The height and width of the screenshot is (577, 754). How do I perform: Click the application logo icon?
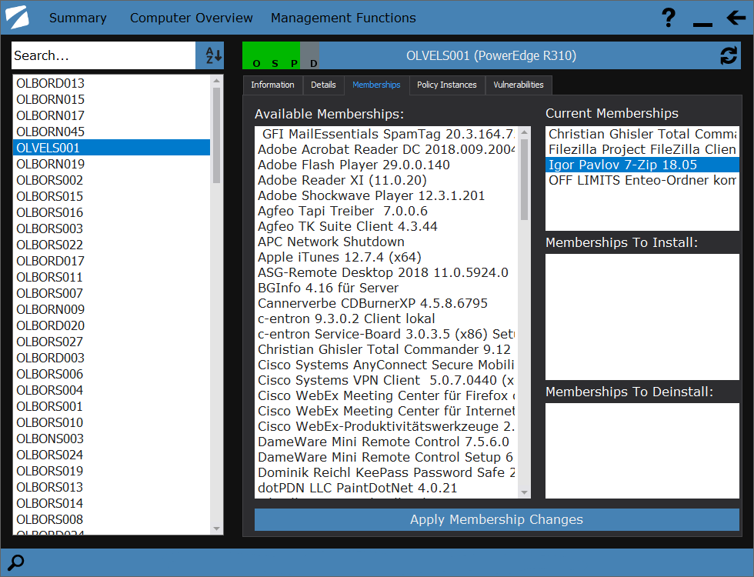coord(17,17)
